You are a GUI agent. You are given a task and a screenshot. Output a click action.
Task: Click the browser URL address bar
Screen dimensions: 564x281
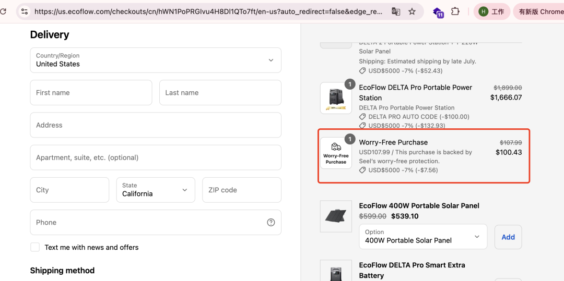click(x=209, y=11)
